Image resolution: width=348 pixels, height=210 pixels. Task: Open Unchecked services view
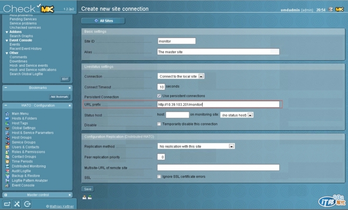[x=25, y=28]
